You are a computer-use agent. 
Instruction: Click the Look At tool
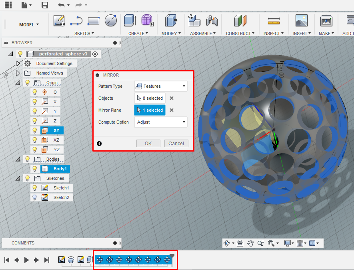click(x=240, y=243)
